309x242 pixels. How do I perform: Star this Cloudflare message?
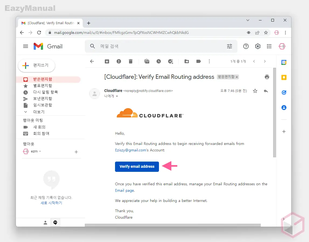click(255, 91)
